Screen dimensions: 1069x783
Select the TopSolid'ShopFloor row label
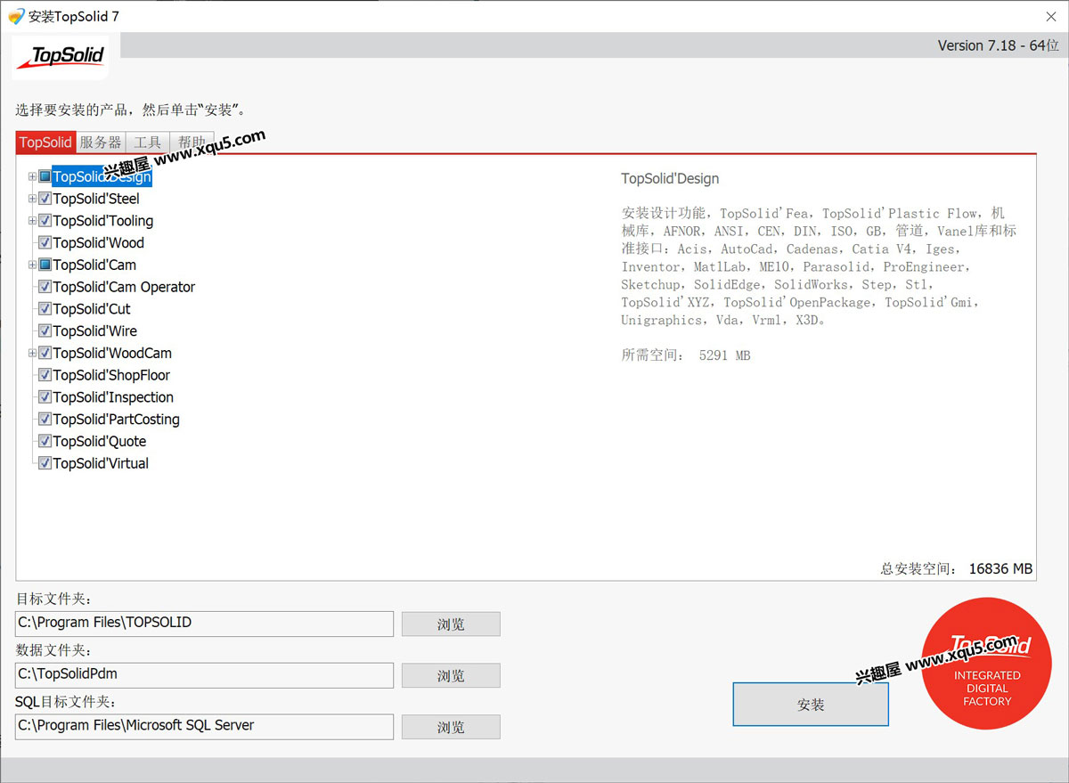[111, 375]
